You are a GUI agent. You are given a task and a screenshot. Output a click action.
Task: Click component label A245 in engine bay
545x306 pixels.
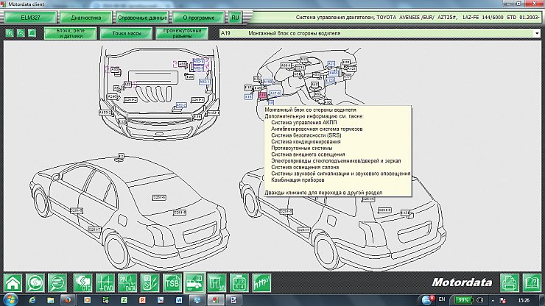113,96
